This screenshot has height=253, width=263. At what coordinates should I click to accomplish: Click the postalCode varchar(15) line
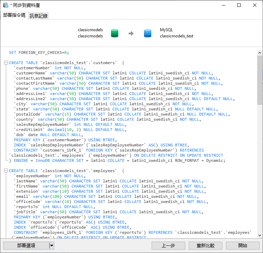point(122,114)
